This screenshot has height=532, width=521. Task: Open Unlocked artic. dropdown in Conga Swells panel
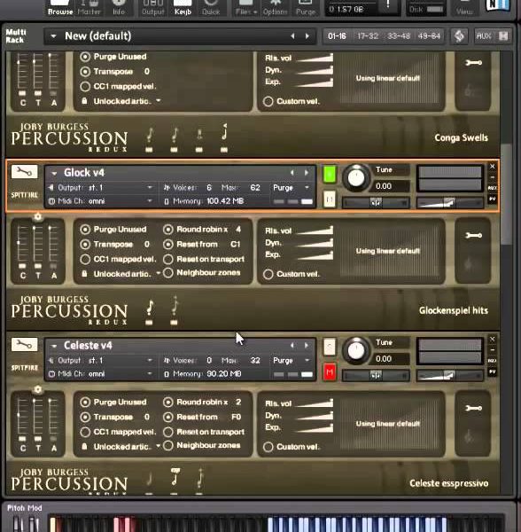121,101
